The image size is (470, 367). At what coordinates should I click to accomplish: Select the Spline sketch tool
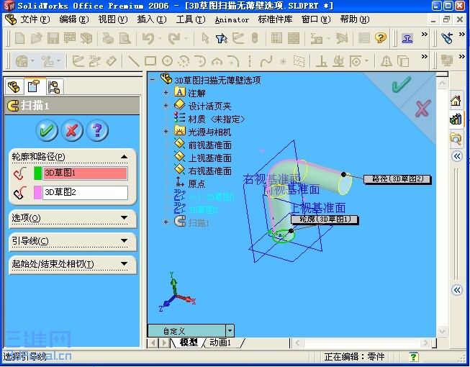pyautogui.click(x=266, y=61)
